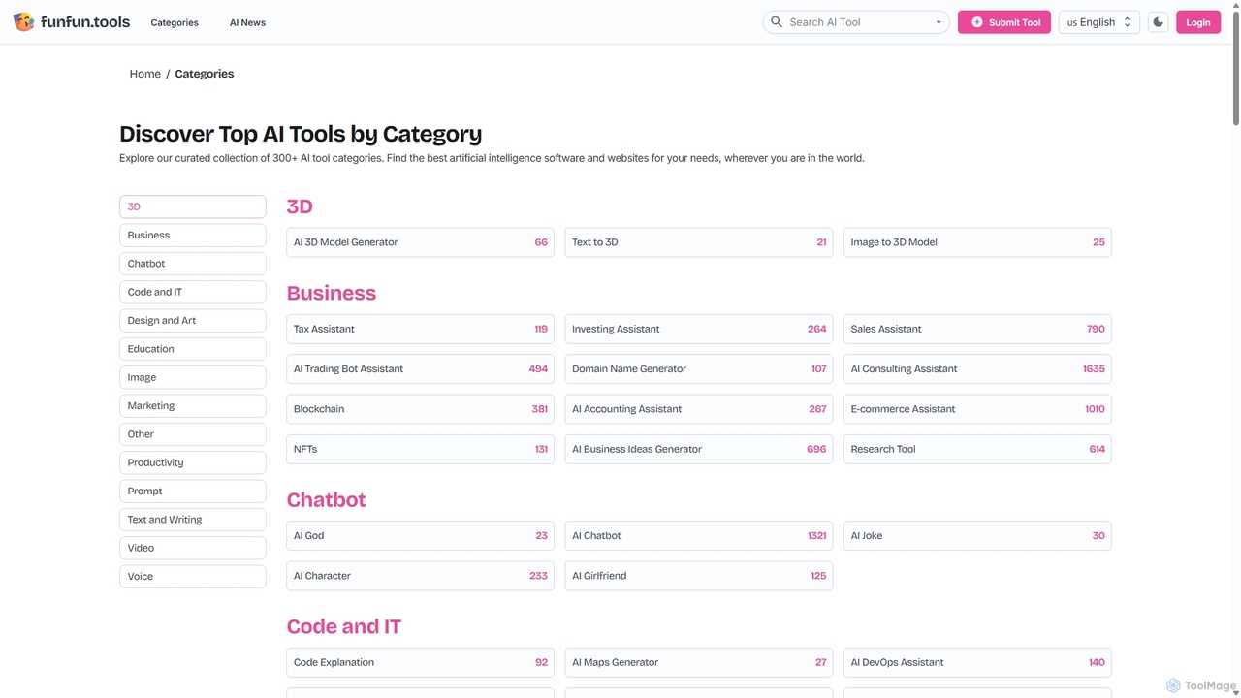Open Research Tool category
1241x698 pixels.
[977, 449]
